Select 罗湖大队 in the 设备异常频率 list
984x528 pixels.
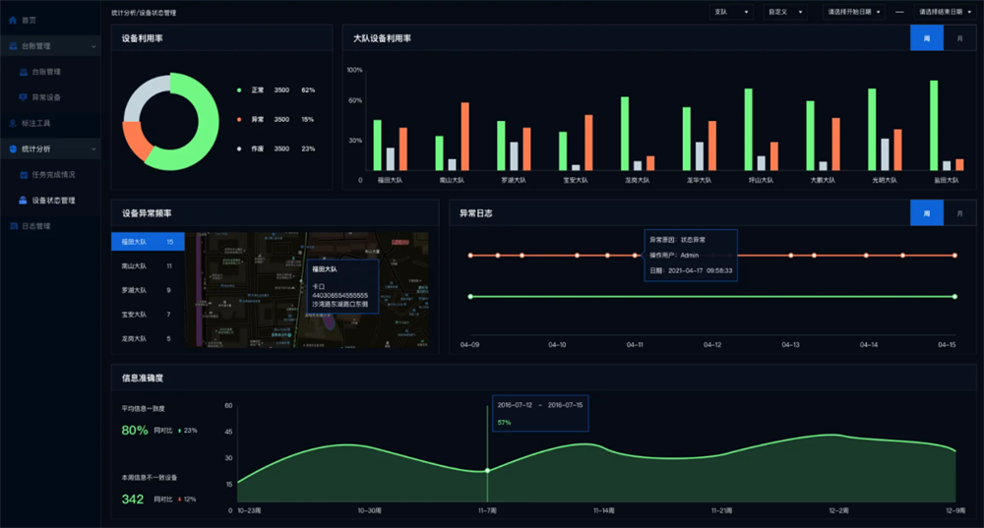tap(148, 290)
